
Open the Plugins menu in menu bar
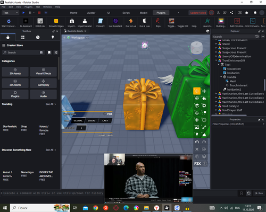pyautogui.click(x=28, y=7)
